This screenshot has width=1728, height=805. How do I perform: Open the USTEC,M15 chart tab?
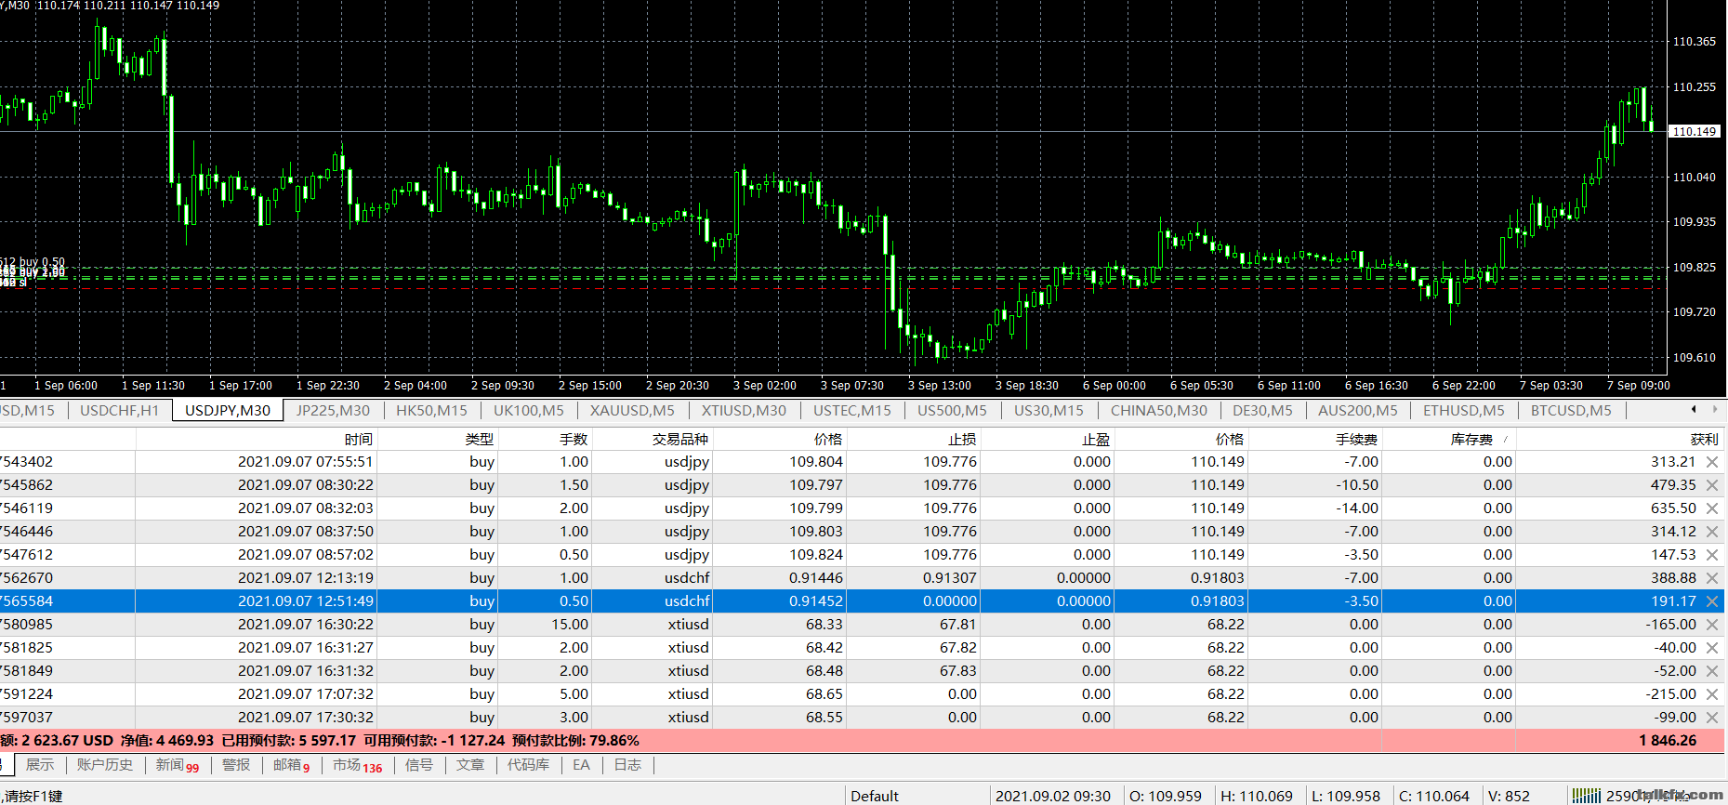coord(851,410)
